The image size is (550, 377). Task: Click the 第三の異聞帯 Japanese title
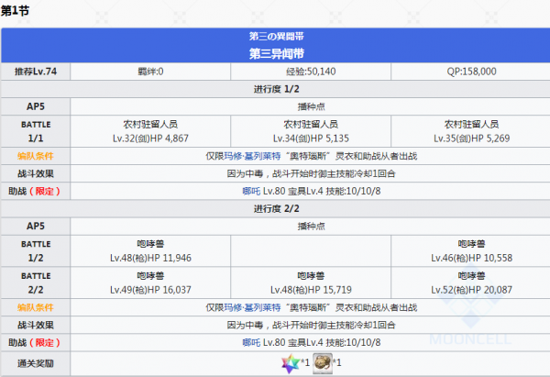tap(277, 36)
